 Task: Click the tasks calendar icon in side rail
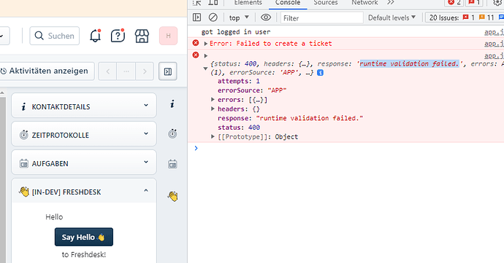point(172,164)
